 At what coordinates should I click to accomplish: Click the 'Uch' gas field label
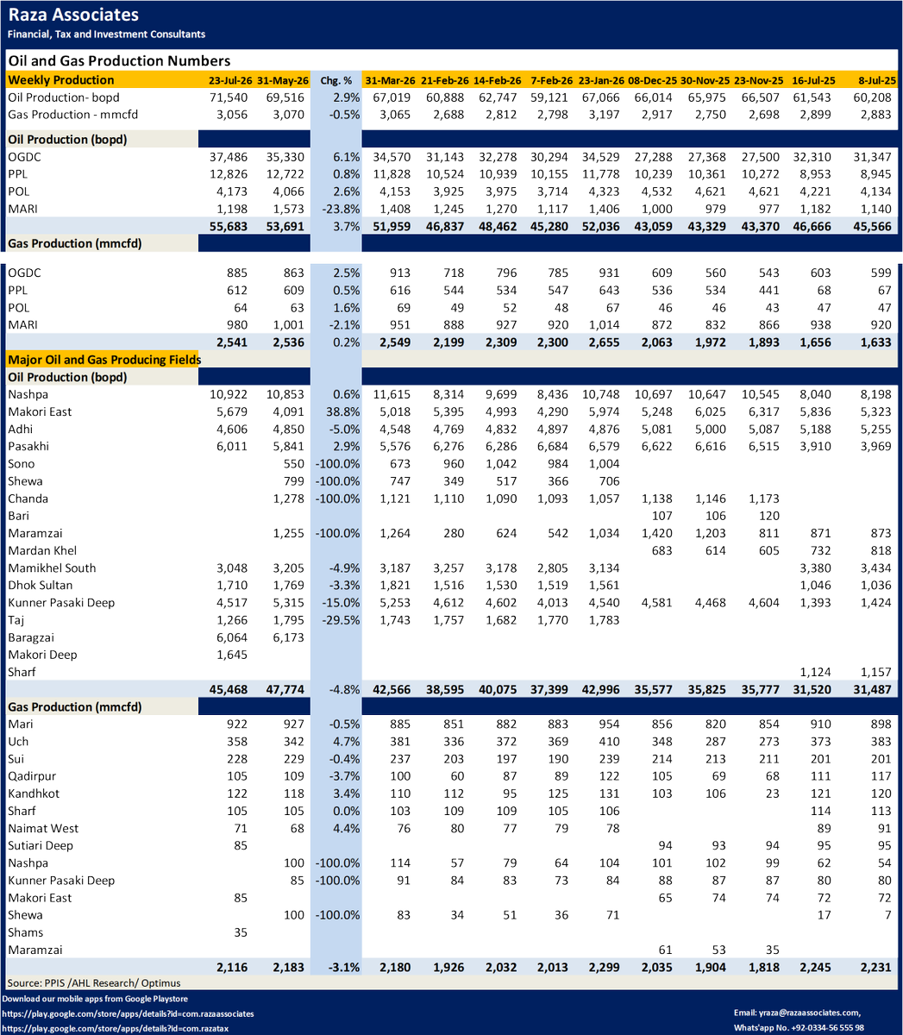tap(18, 741)
